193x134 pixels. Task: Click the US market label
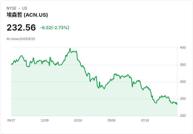coord(25,8)
